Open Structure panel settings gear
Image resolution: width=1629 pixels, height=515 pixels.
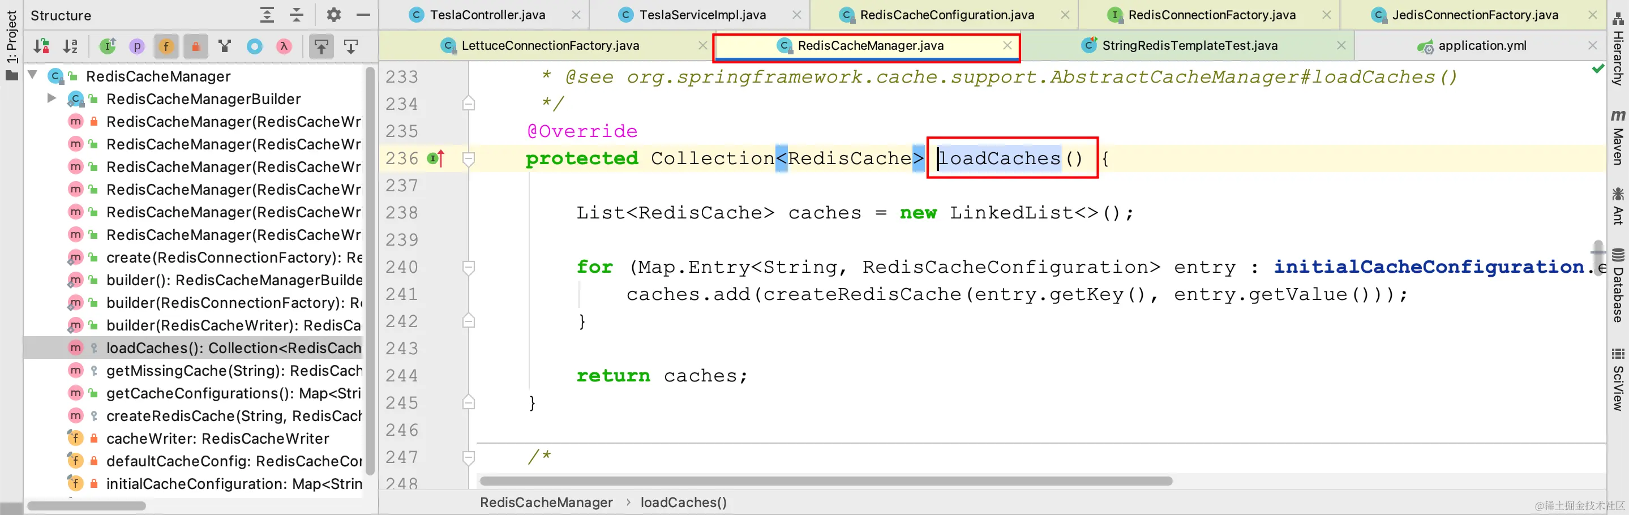coord(333,15)
